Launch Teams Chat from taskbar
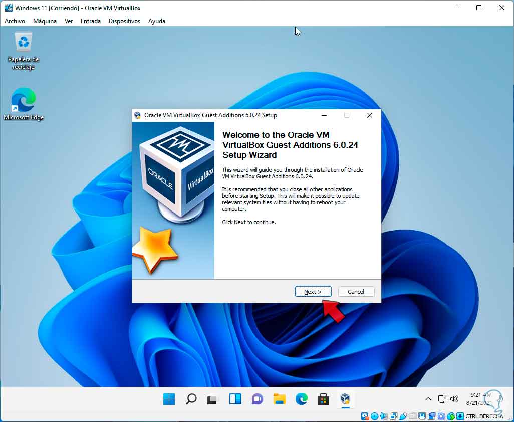Screen dimensions: 514x422 (x=258, y=399)
